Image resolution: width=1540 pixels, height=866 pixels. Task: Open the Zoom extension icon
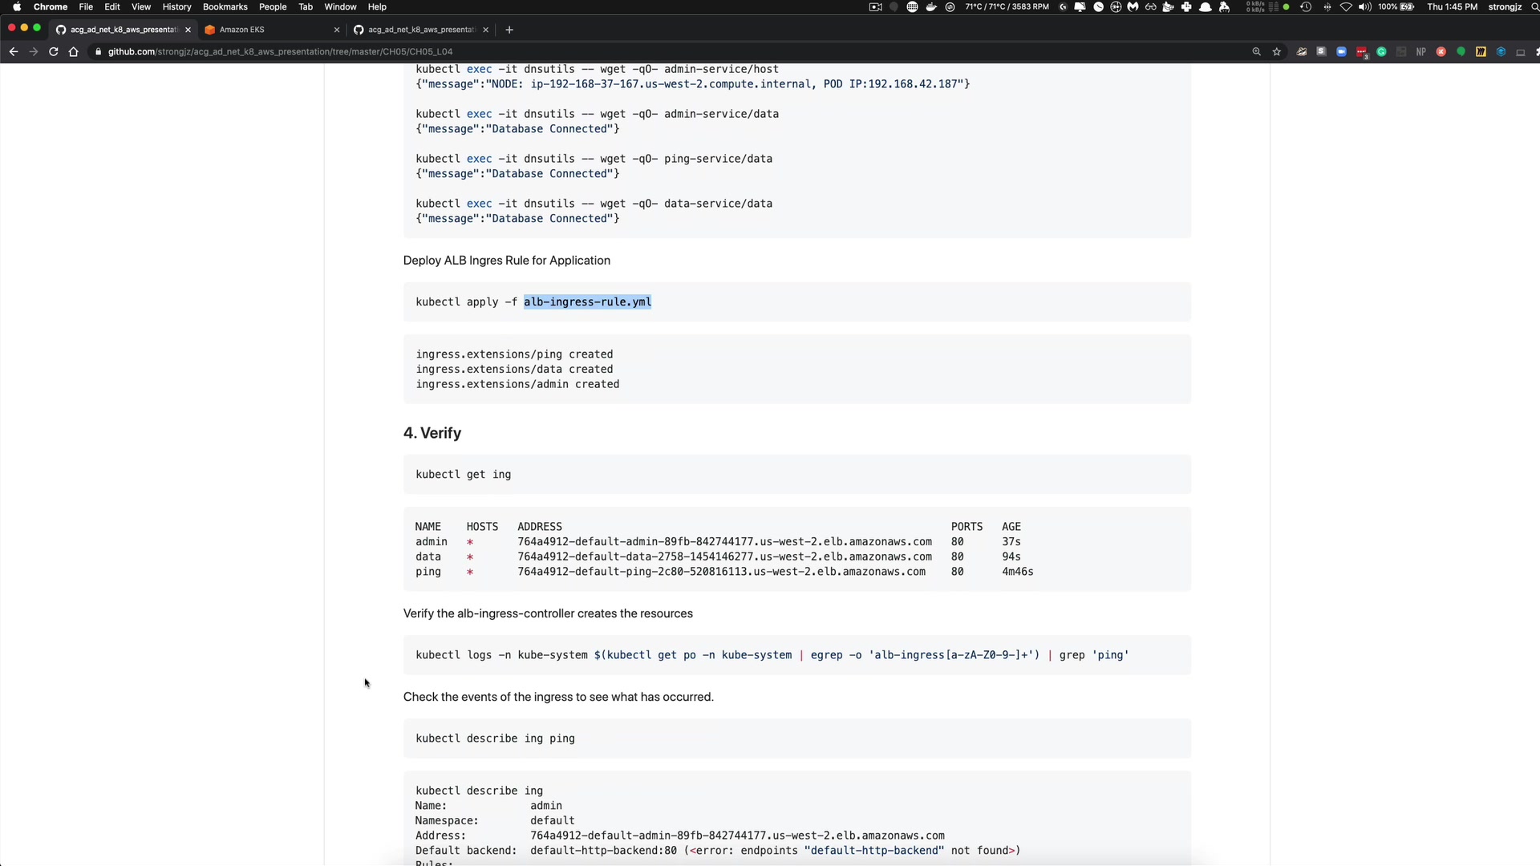[x=1341, y=52]
